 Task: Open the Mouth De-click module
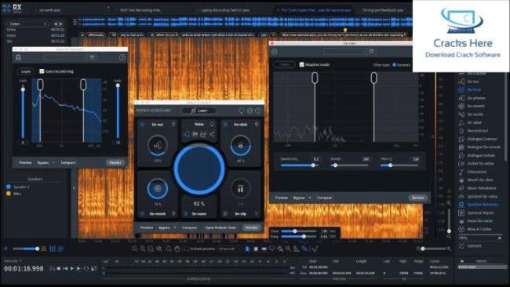click(475, 180)
